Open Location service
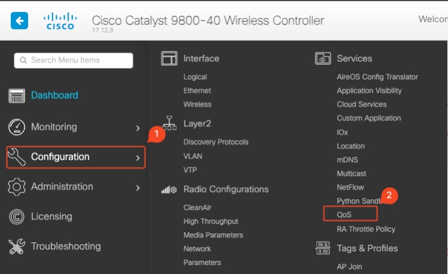The width and height of the screenshot is (448, 274). (351, 146)
